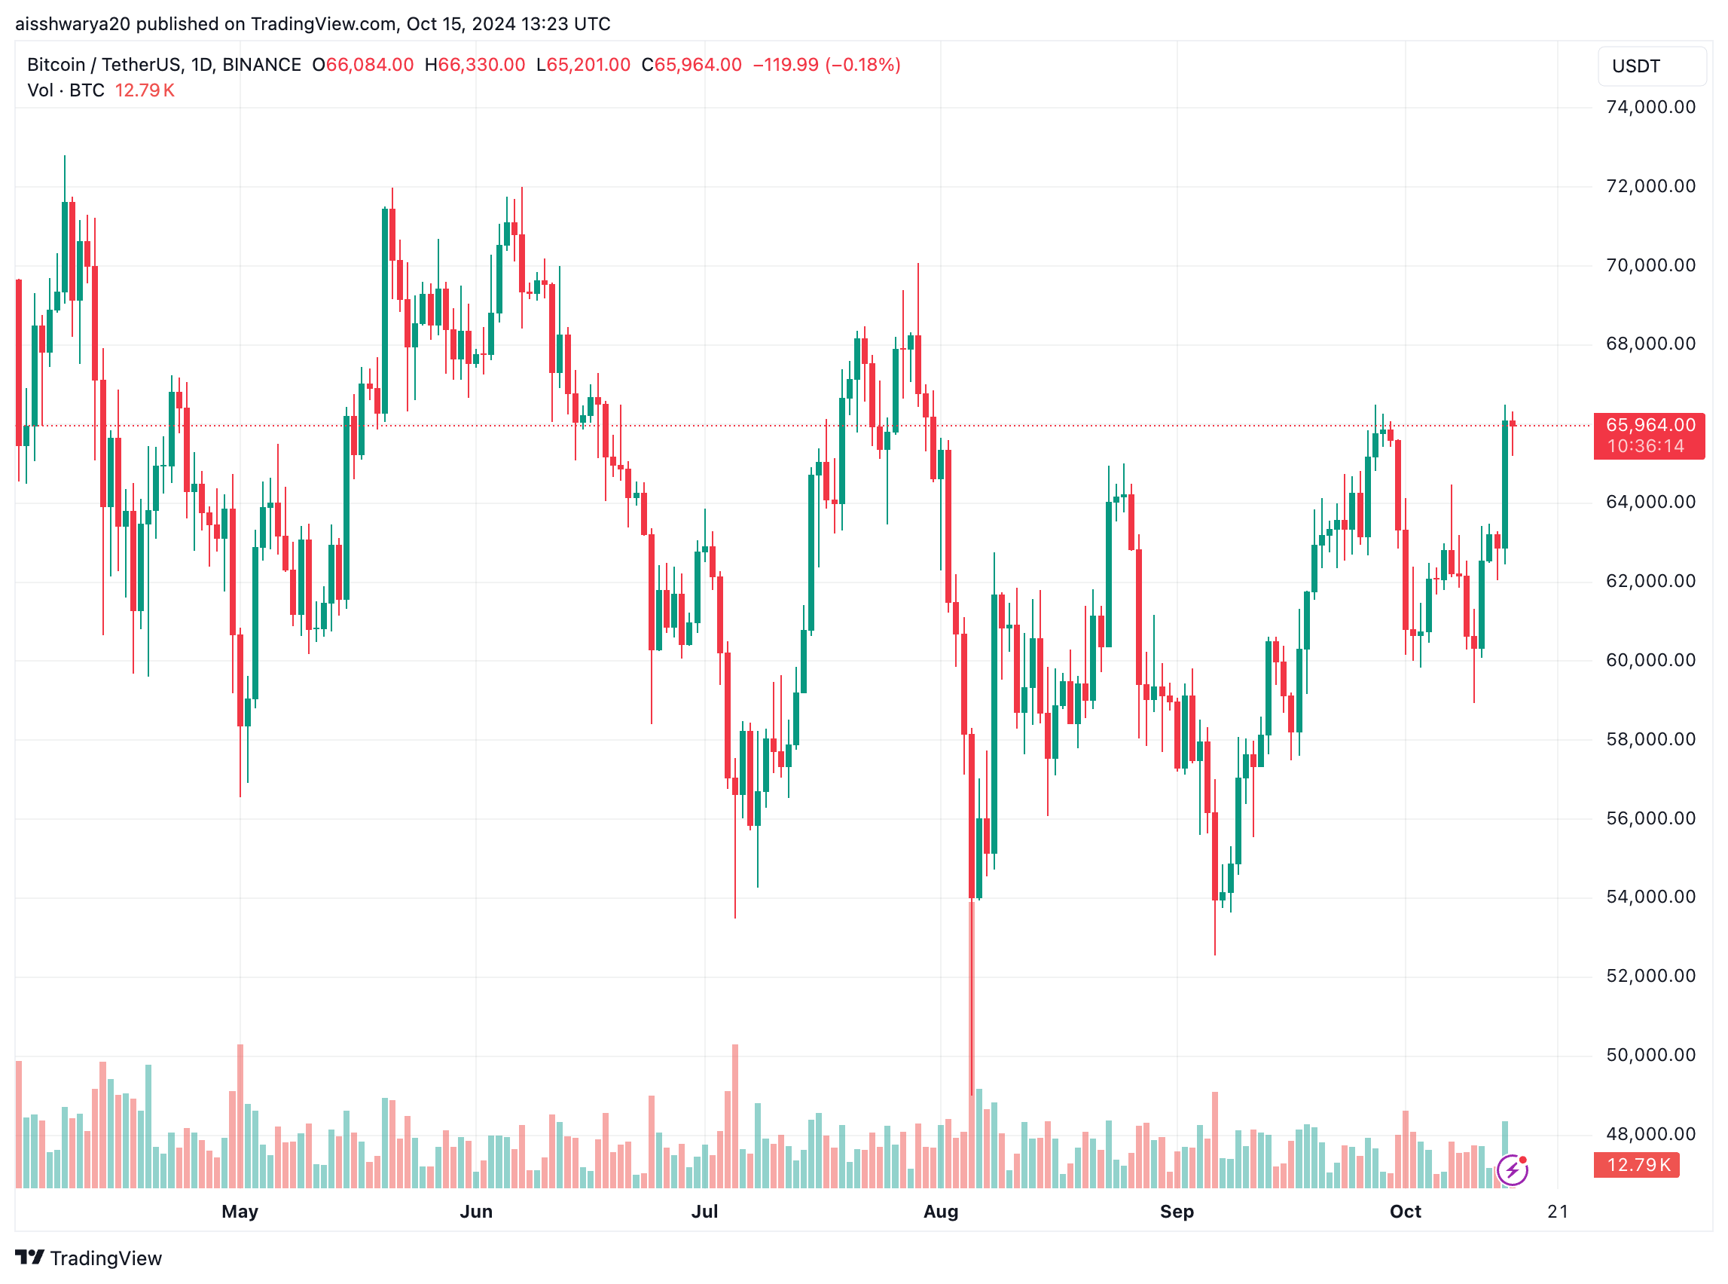Open the USDT currency selector
This screenshot has height=1284, width=1728.
[x=1651, y=66]
